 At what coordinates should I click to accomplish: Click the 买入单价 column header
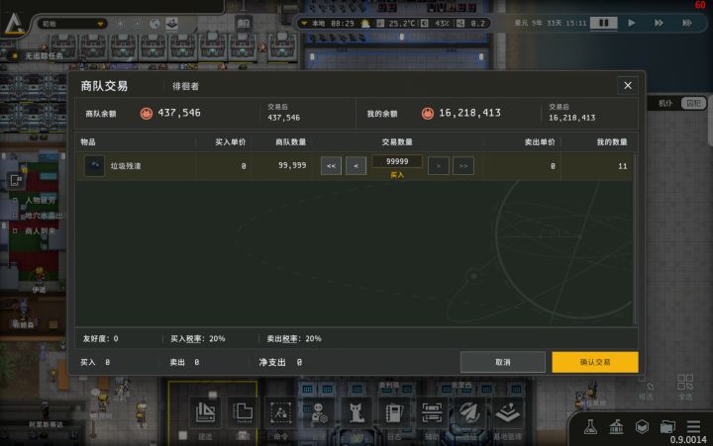230,141
